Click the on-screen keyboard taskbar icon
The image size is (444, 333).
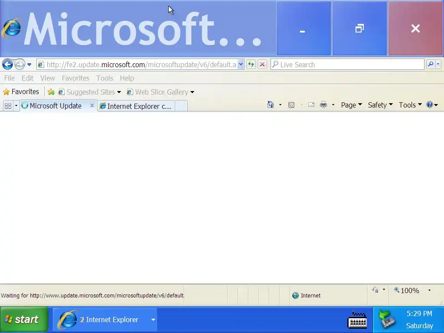point(357,320)
